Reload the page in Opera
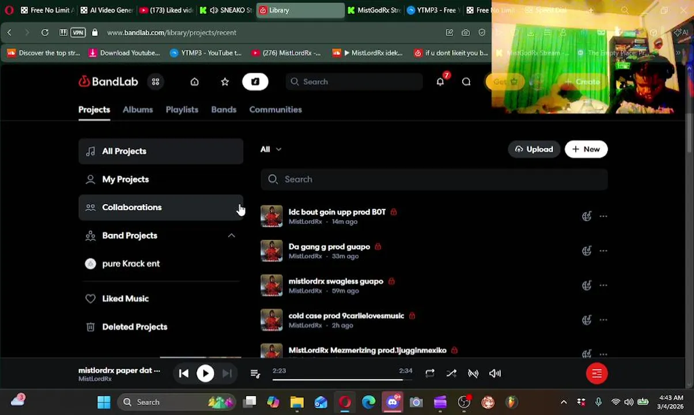The width and height of the screenshot is (694, 415). [x=44, y=33]
